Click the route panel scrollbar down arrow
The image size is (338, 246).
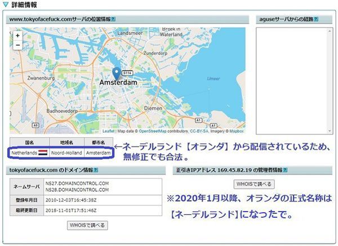point(330,131)
